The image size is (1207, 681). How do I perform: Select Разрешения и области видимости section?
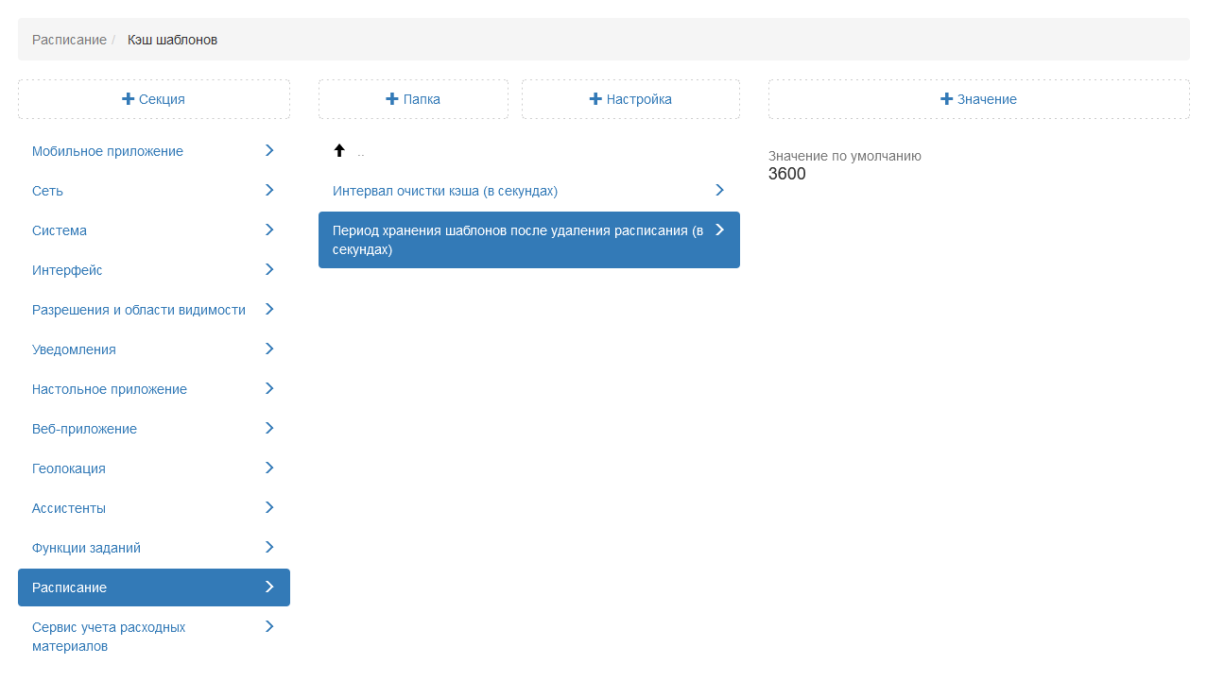[139, 310]
